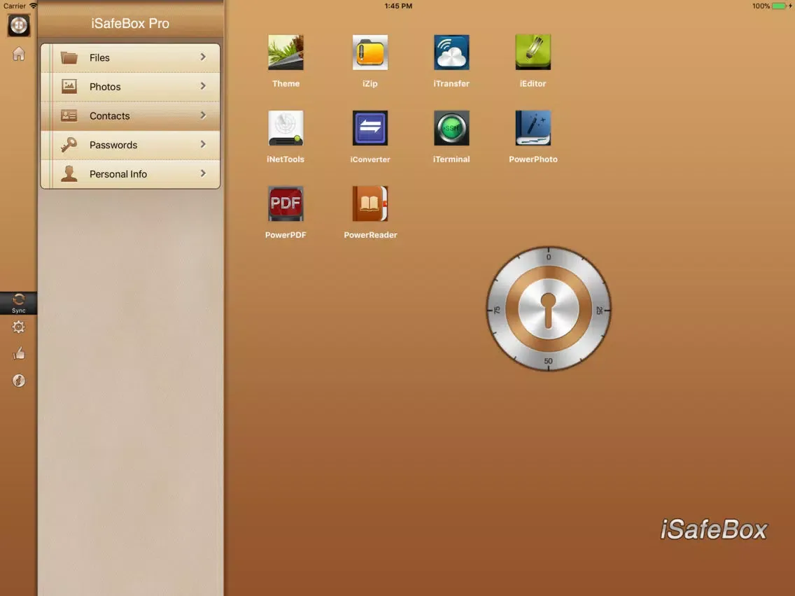Expand the Photos row chevron

pyautogui.click(x=203, y=86)
